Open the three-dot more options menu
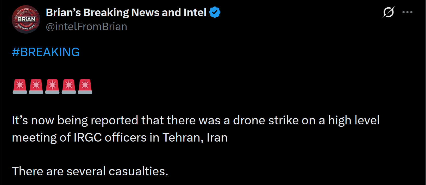 [x=407, y=12]
